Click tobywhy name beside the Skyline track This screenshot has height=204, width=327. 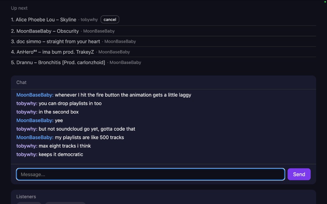pos(89,20)
